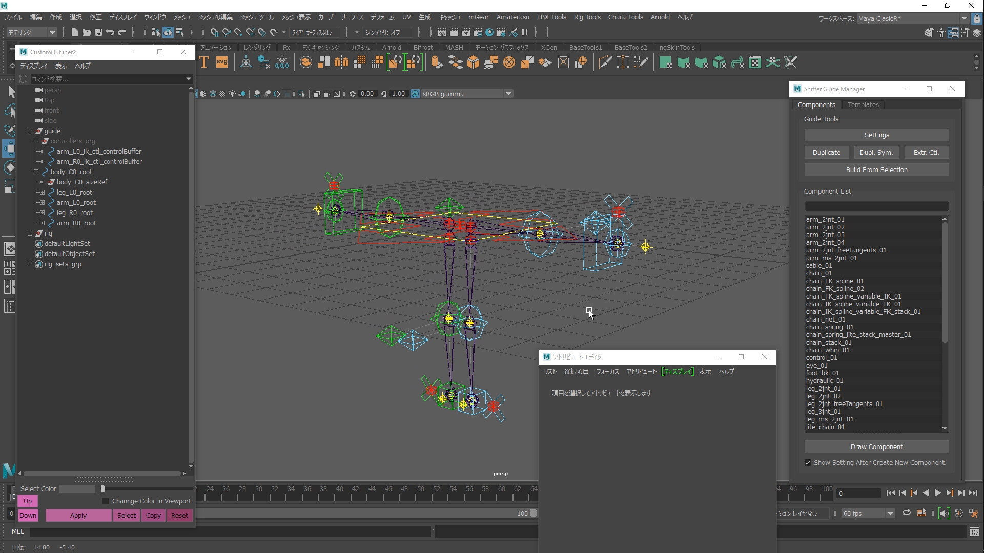Viewport: 984px width, 553px height.
Task: Click the redo arrow icon
Action: pos(122,32)
